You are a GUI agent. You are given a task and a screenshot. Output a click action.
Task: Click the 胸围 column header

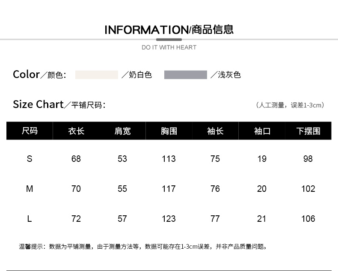169,131
